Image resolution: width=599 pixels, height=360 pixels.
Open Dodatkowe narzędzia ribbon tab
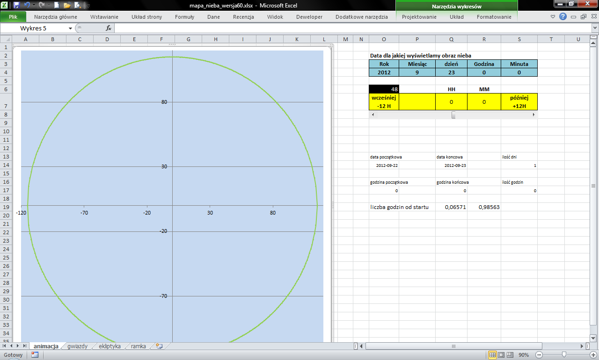pyautogui.click(x=362, y=17)
